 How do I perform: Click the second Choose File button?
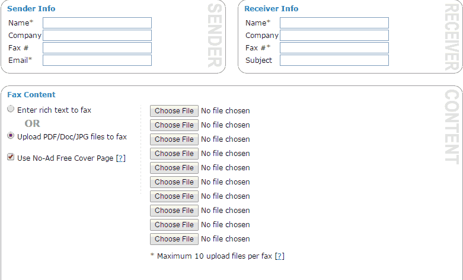point(174,125)
